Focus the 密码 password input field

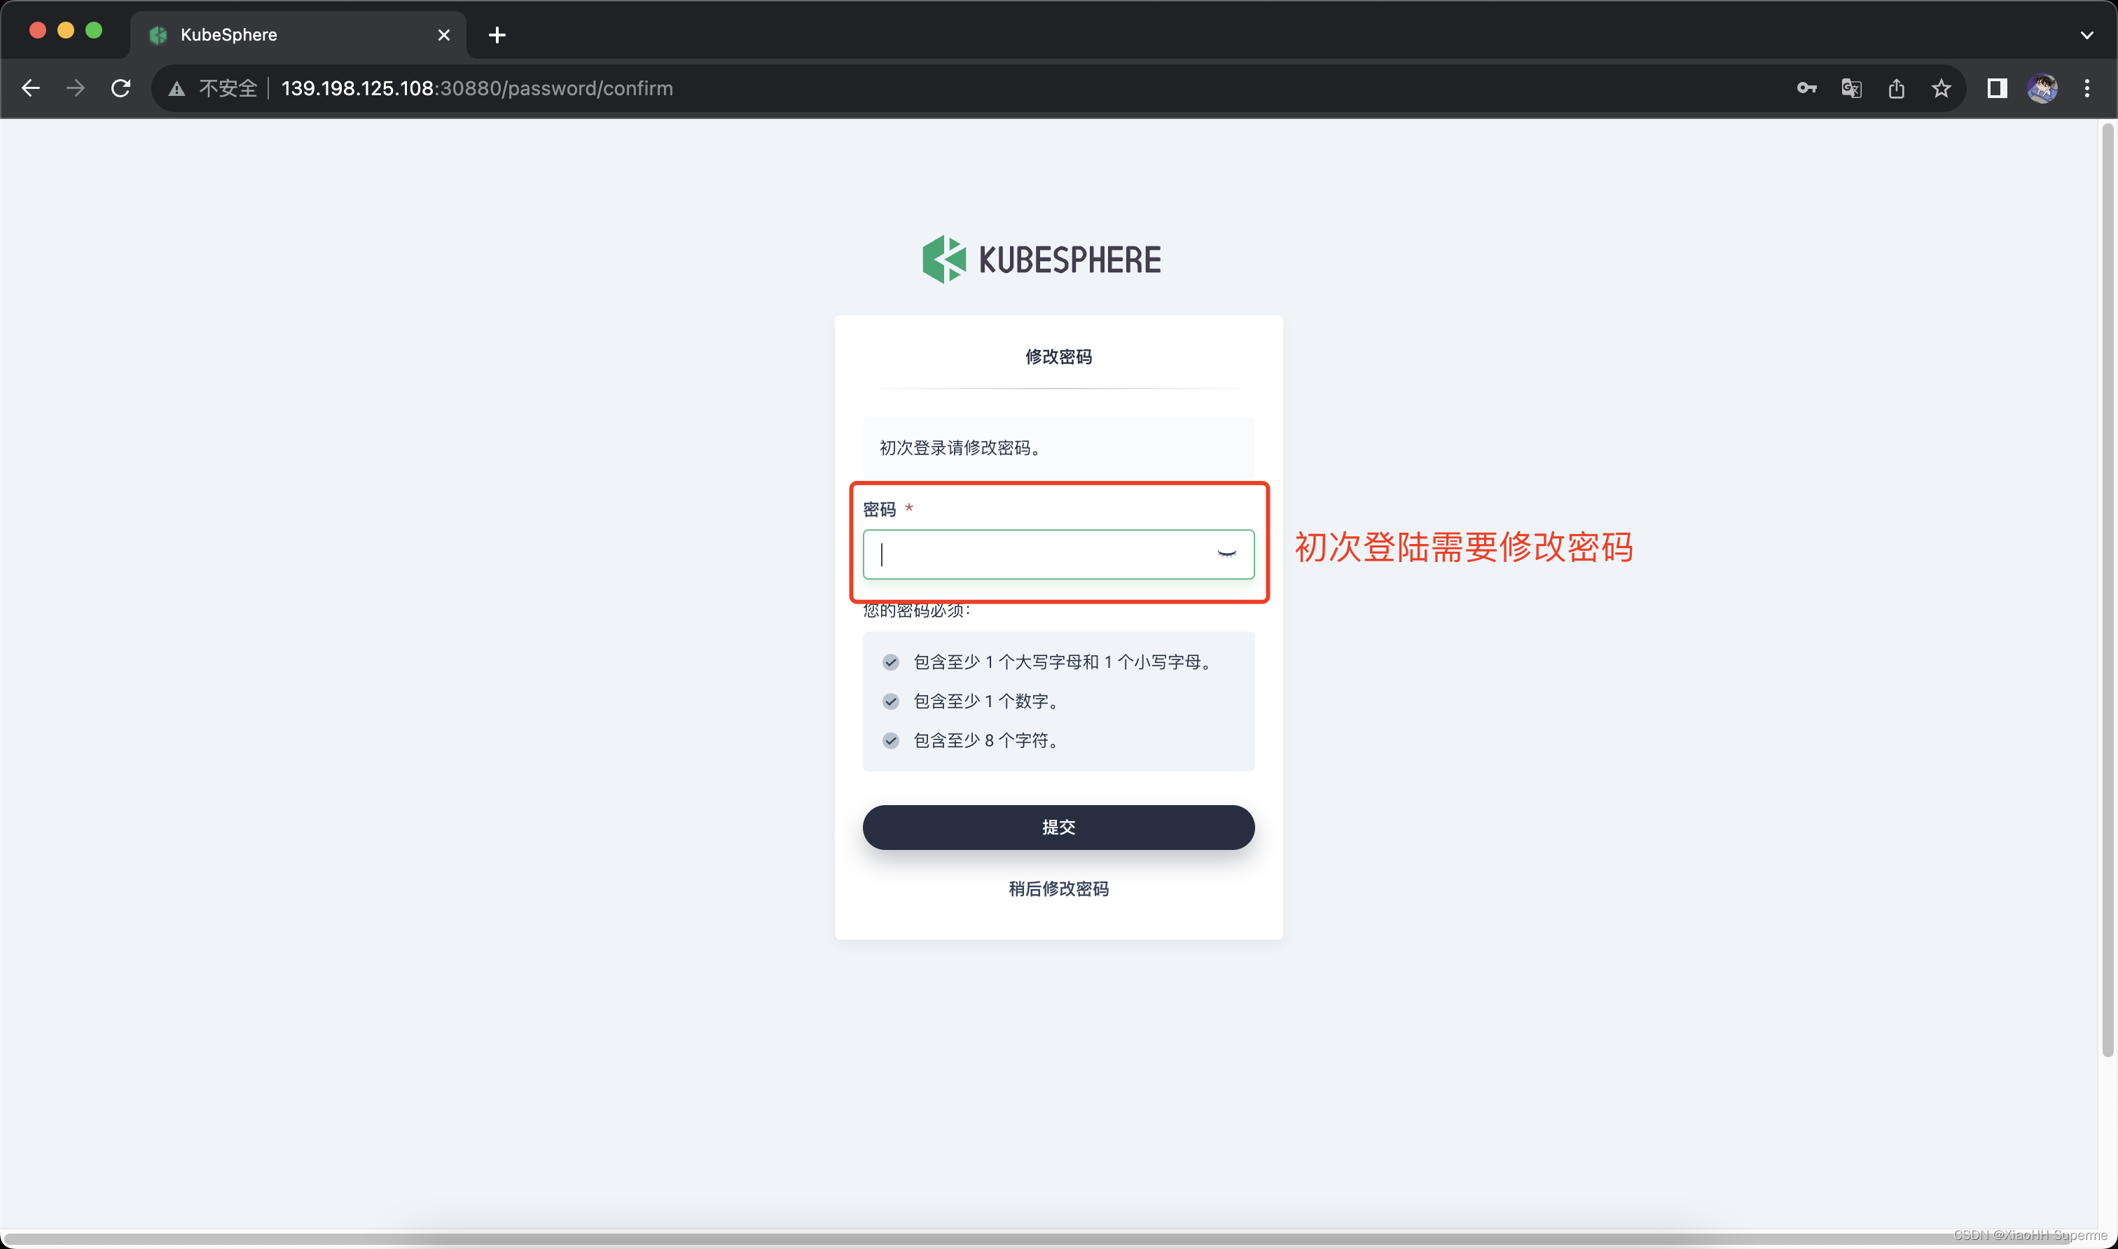click(x=1035, y=554)
